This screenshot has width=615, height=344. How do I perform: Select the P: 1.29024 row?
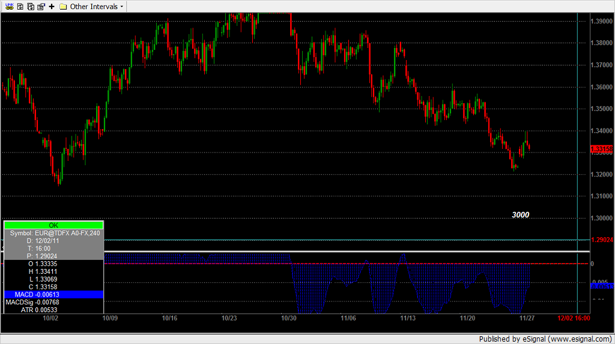[53, 256]
